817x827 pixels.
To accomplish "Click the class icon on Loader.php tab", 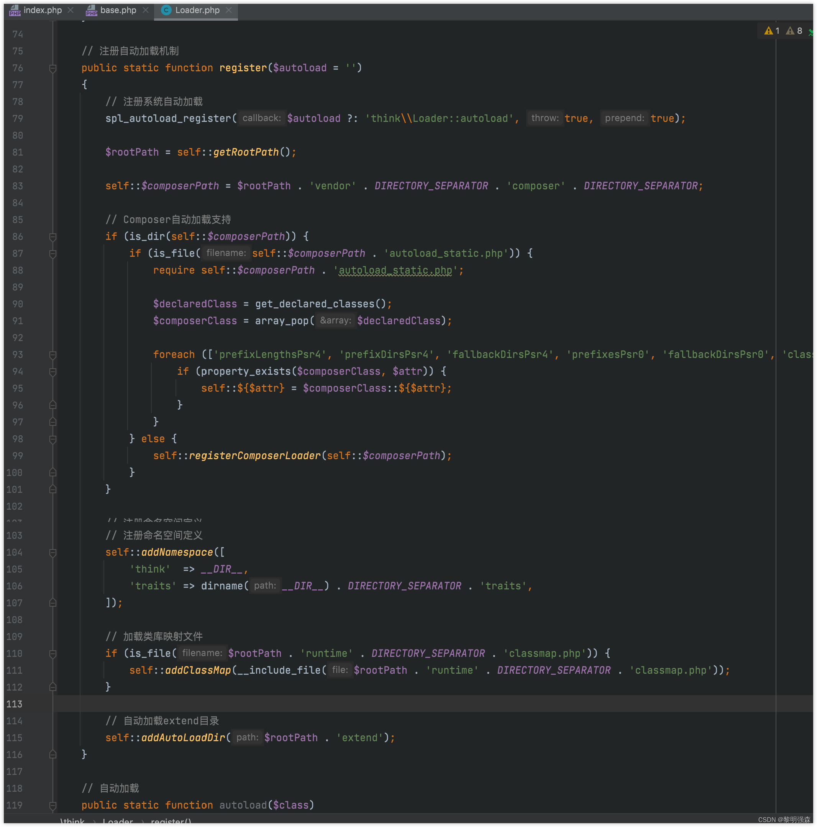I will click(166, 10).
